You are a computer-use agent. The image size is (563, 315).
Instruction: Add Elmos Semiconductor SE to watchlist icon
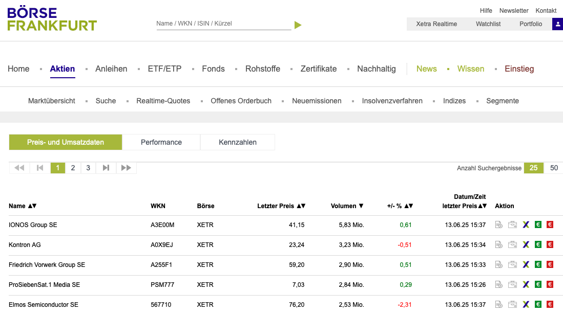499,305
